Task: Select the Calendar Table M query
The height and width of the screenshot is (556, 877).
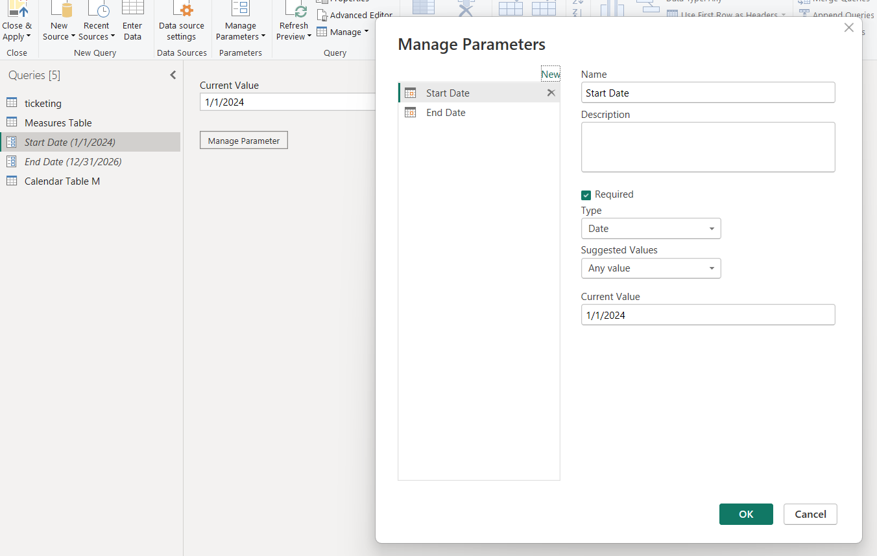Action: [x=90, y=181]
